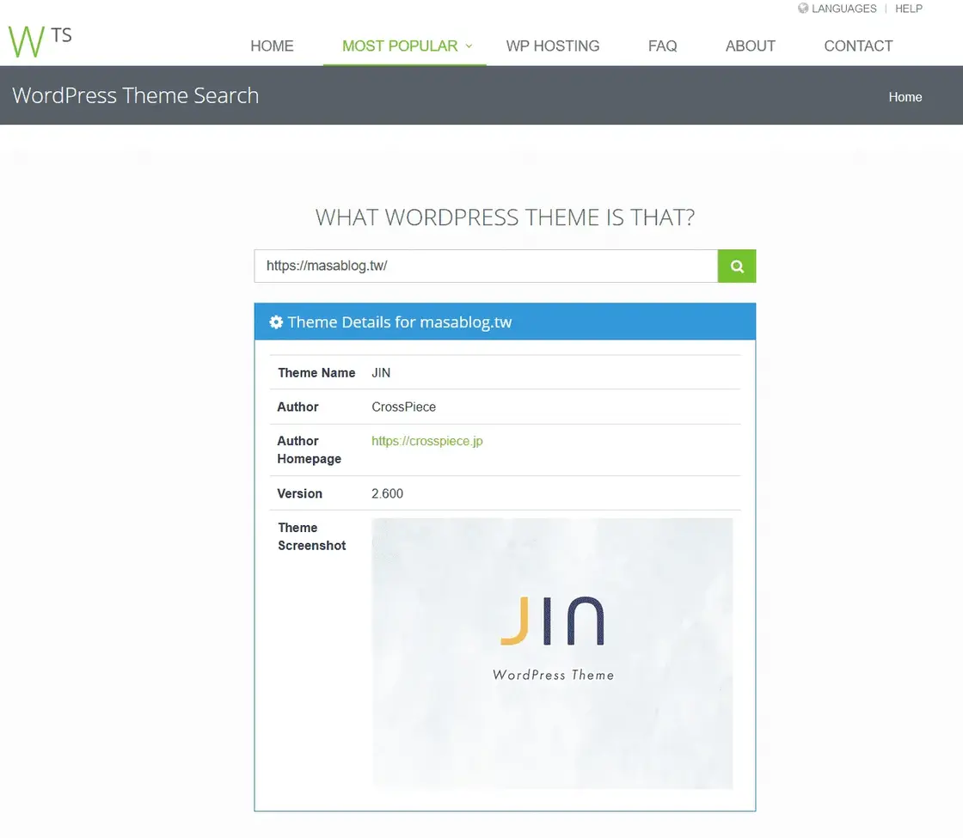Select the version value '2.600'
This screenshot has height=838, width=963.
click(387, 493)
